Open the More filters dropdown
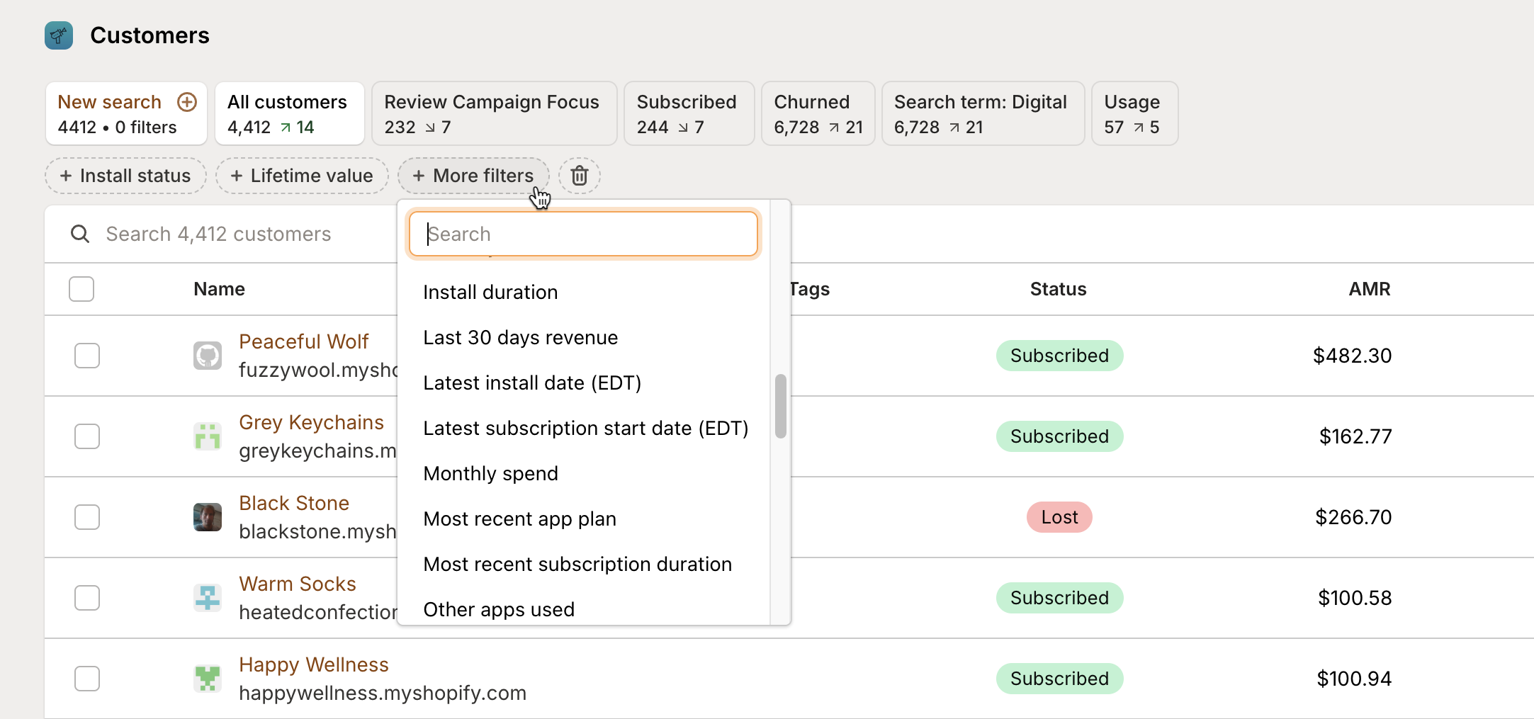The height and width of the screenshot is (719, 1534). tap(473, 176)
